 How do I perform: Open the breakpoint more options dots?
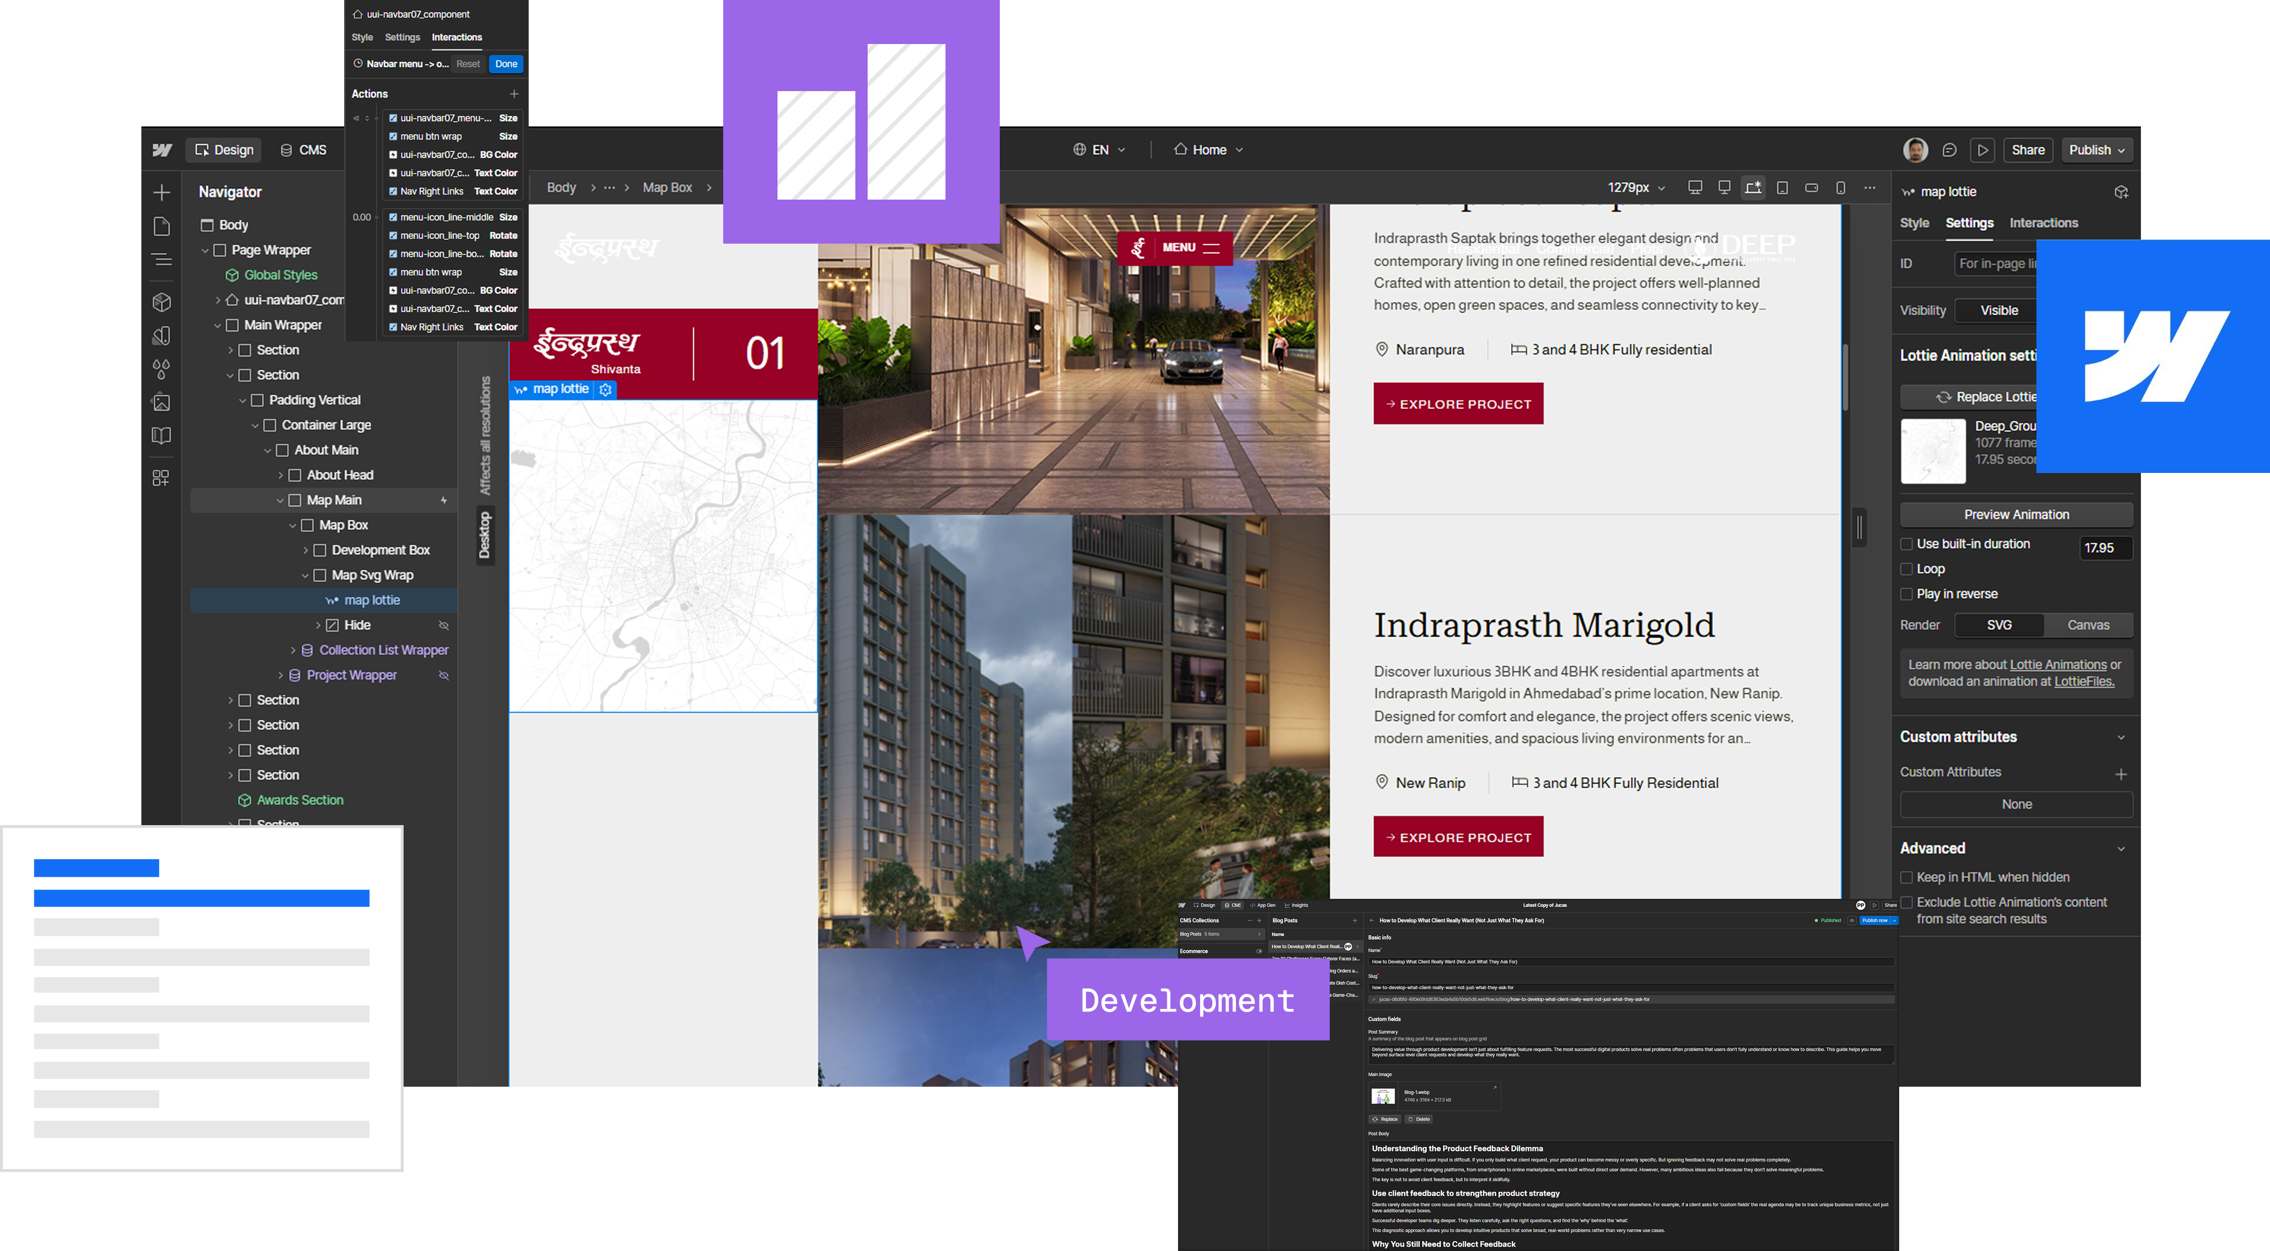[1870, 187]
